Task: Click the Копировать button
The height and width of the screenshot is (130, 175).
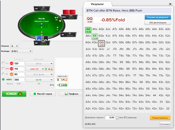Action: click(165, 124)
